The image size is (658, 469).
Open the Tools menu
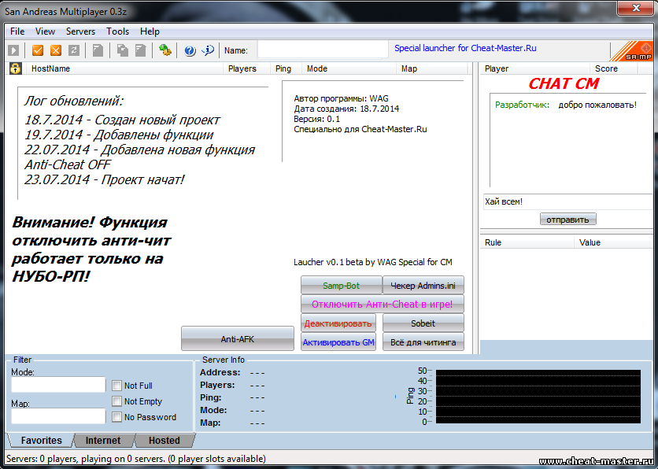point(118,31)
